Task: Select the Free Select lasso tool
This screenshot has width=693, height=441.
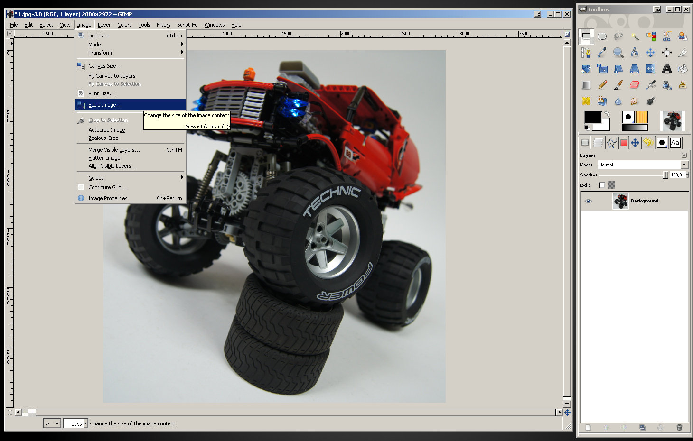Action: pyautogui.click(x=618, y=37)
